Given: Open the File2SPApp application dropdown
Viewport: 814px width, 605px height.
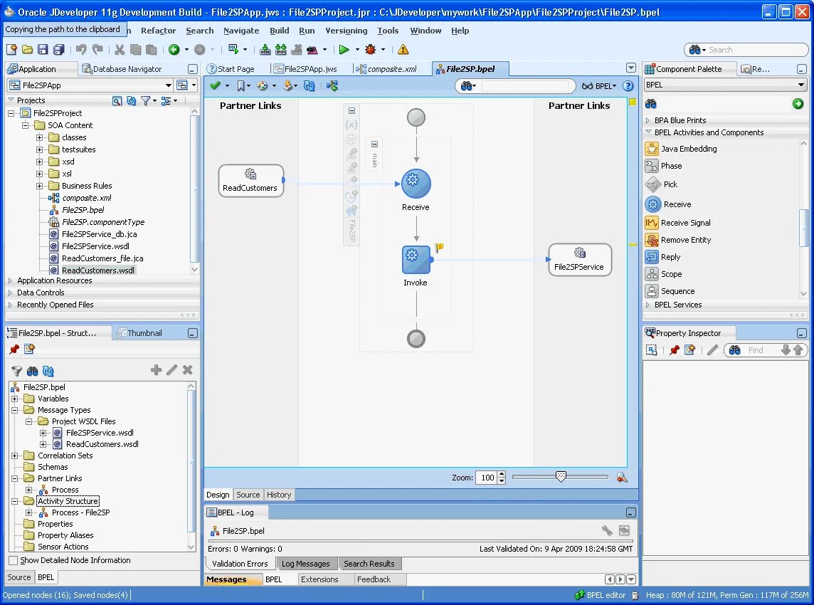Looking at the screenshot, I should click(168, 85).
